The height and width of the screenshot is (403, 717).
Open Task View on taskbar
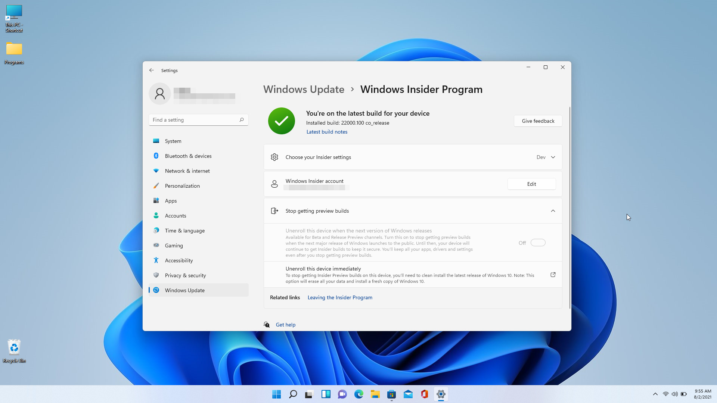(x=309, y=394)
